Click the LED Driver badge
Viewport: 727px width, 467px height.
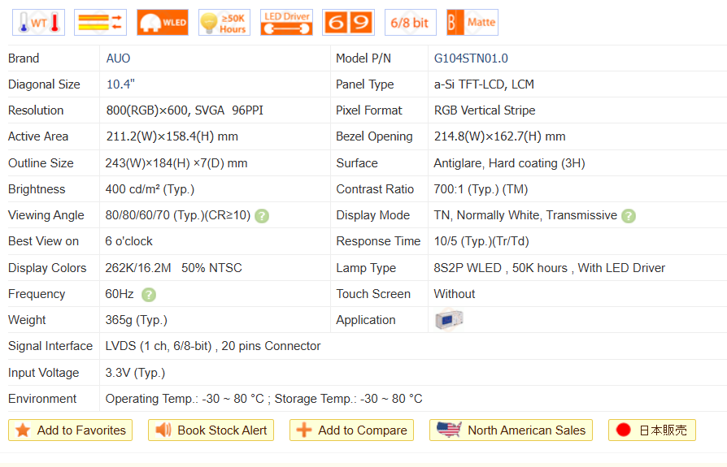coord(286,23)
